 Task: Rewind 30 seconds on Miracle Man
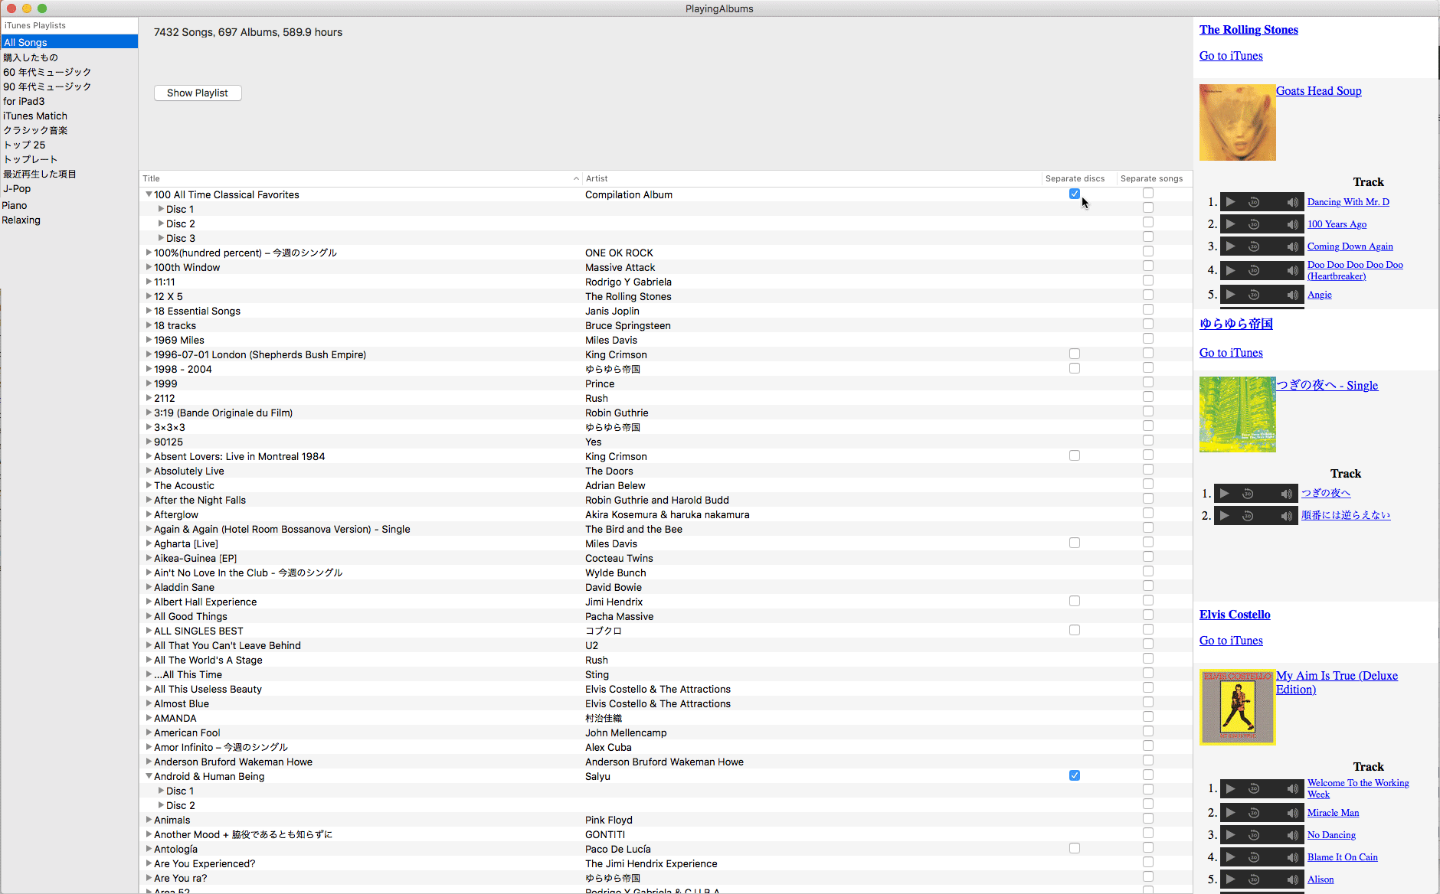coord(1254,813)
